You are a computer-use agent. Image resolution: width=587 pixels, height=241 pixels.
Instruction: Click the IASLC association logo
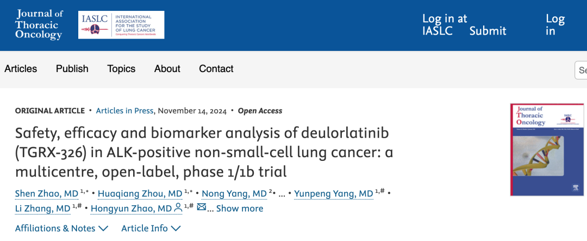pyautogui.click(x=121, y=25)
